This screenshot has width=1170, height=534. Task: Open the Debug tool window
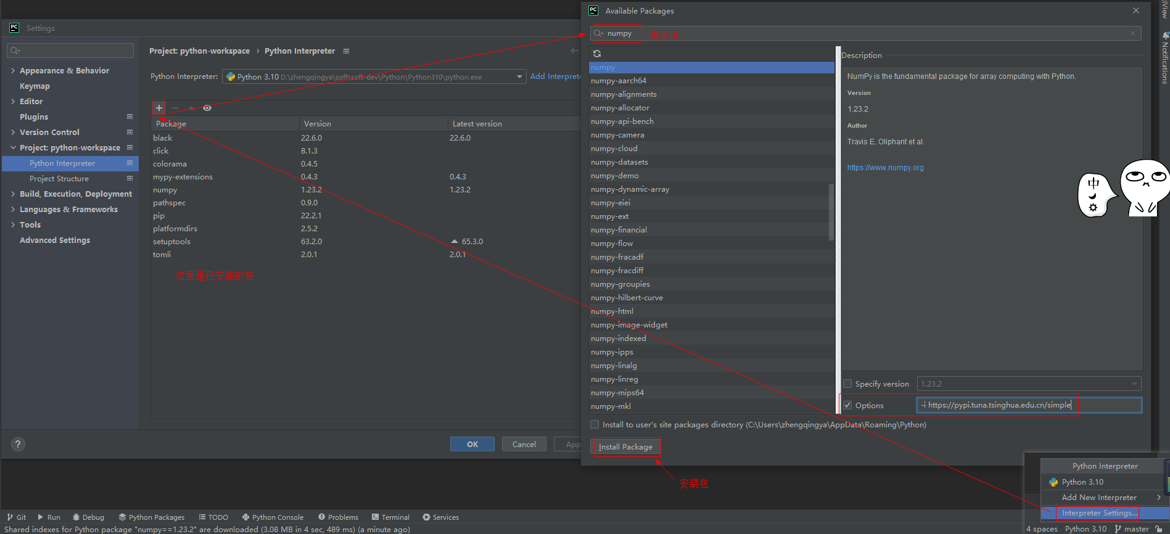[x=88, y=517]
